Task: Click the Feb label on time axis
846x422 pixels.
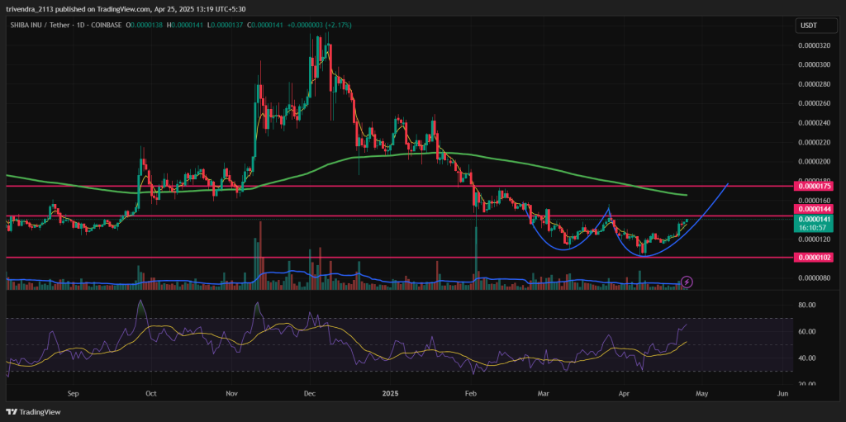Action: click(471, 393)
